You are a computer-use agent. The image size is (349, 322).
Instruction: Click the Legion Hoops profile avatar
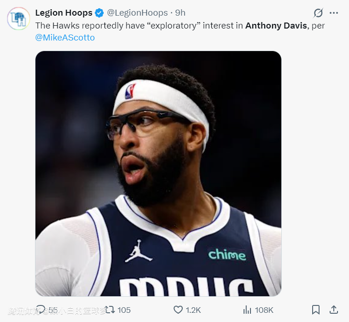pos(18,19)
